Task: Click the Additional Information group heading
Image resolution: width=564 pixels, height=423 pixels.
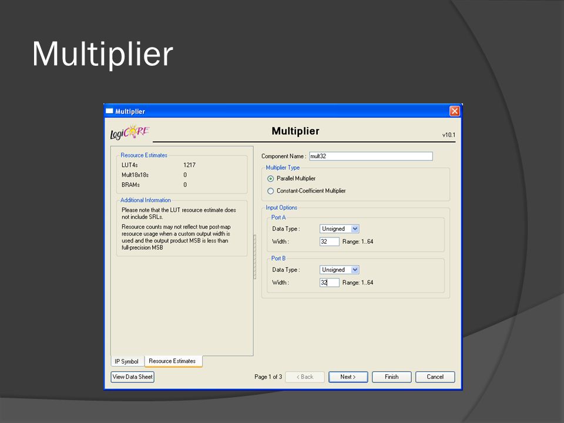Action: 146,200
